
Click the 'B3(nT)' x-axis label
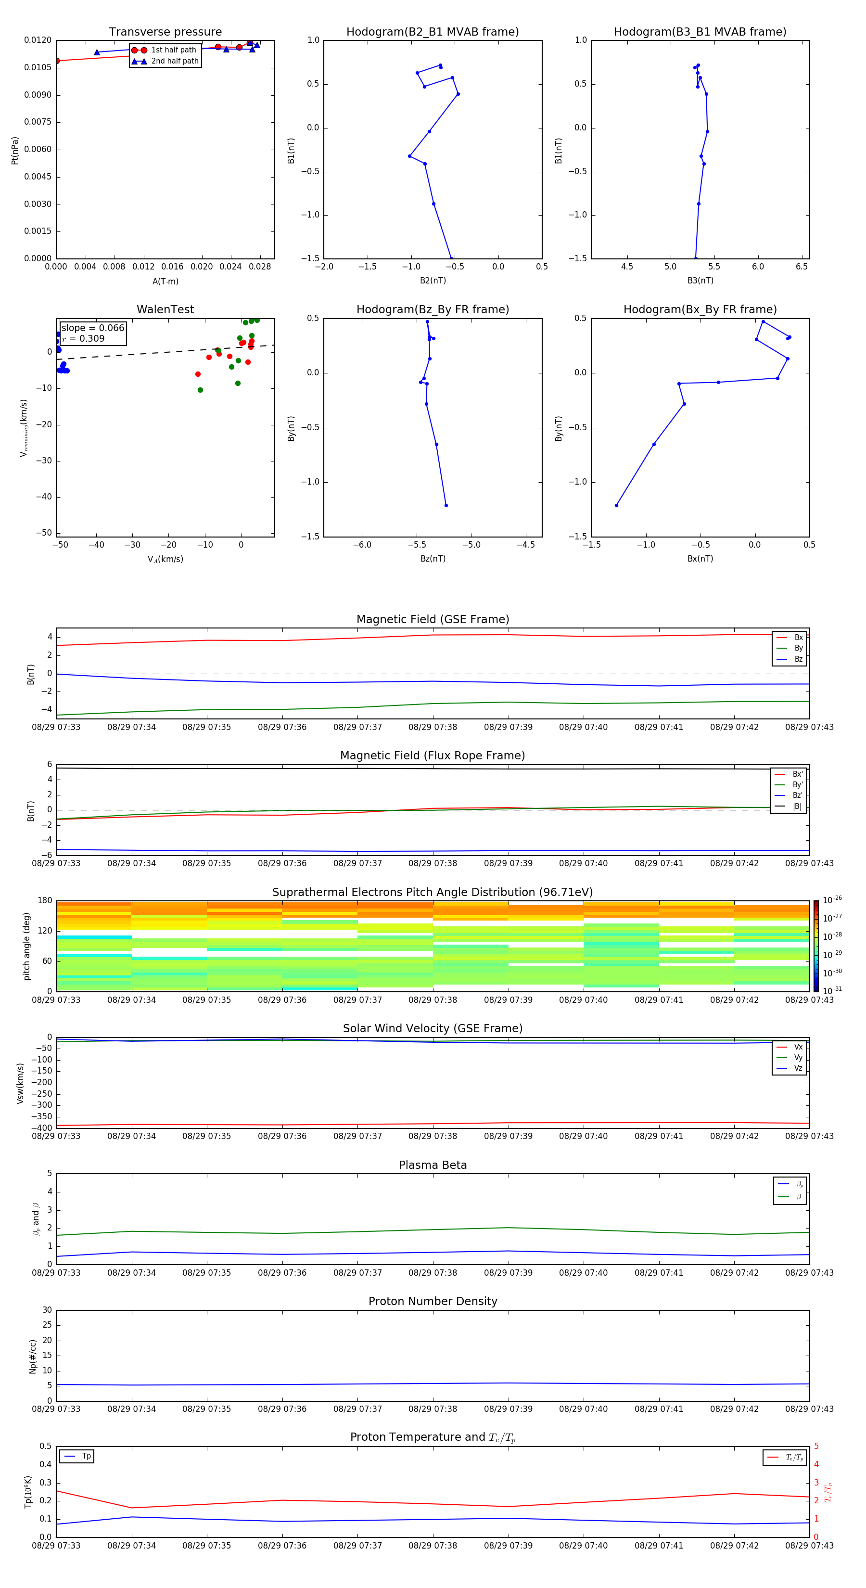(x=700, y=281)
